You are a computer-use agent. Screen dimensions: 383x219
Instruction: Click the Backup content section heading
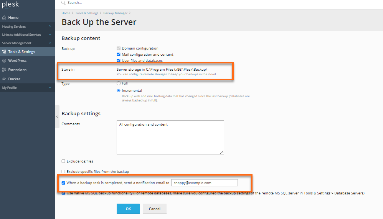click(x=81, y=38)
